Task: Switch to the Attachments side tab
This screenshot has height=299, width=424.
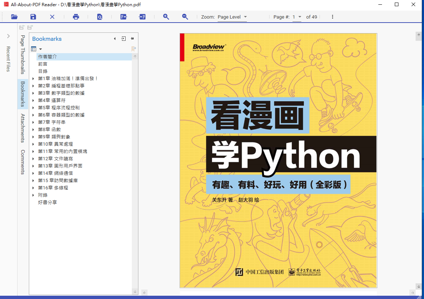Action: coord(23,128)
